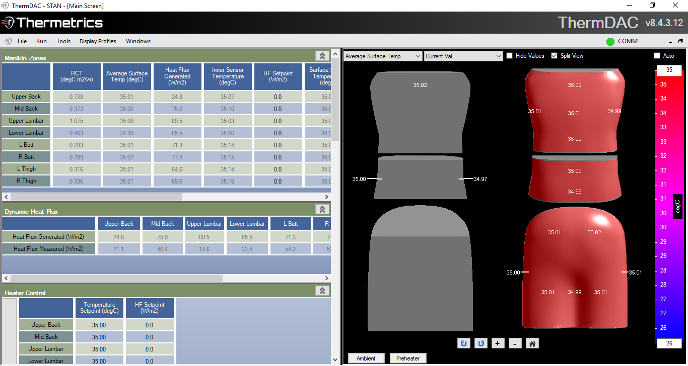The width and height of the screenshot is (688, 366).
Task: Click the green COMM status indicator
Action: point(610,41)
